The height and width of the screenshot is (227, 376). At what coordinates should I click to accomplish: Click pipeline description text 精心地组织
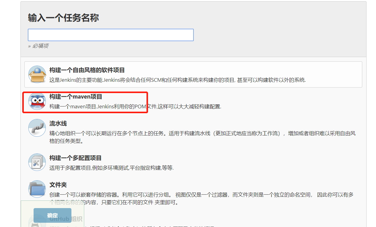[202, 137]
